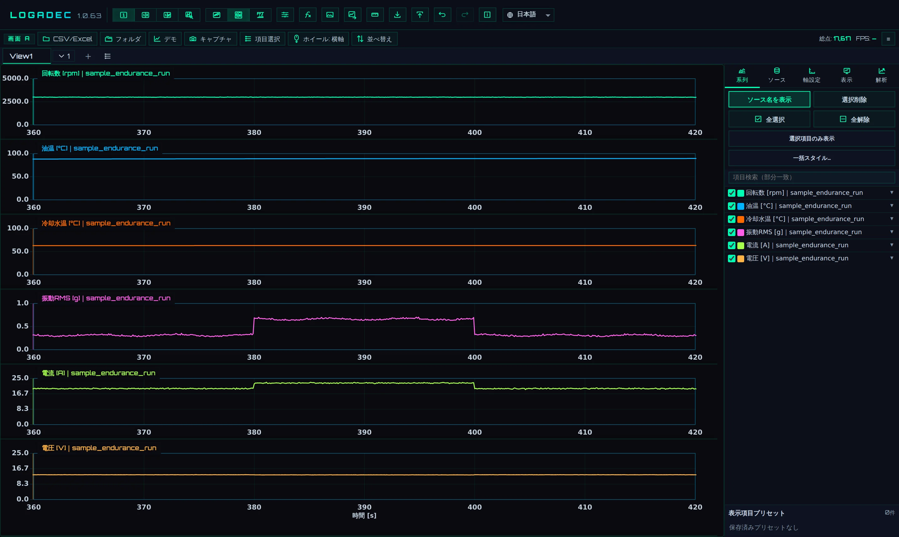Open the FFT analysis mode

[x=260, y=15]
